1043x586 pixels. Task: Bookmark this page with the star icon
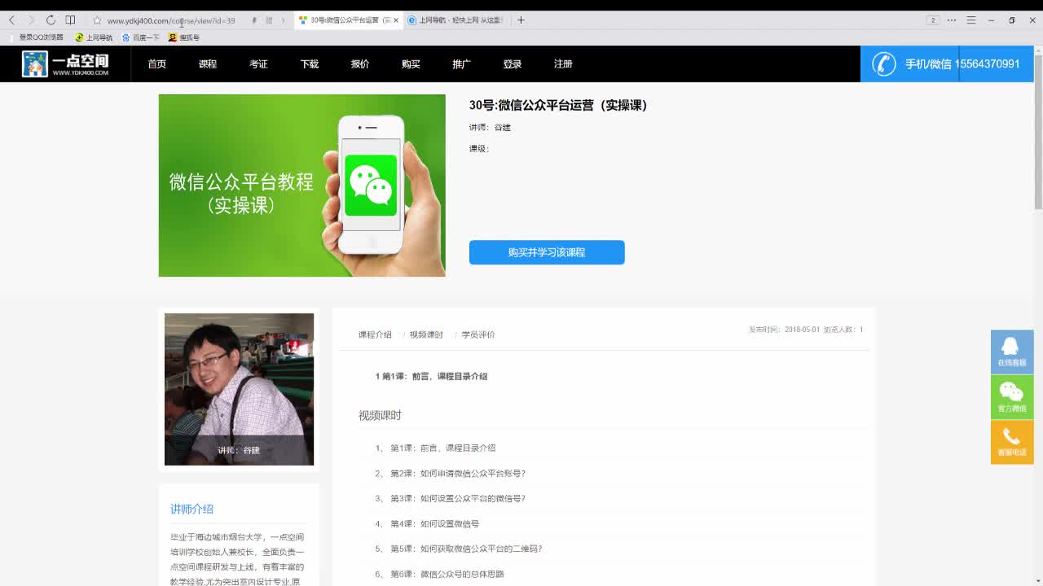click(98, 20)
